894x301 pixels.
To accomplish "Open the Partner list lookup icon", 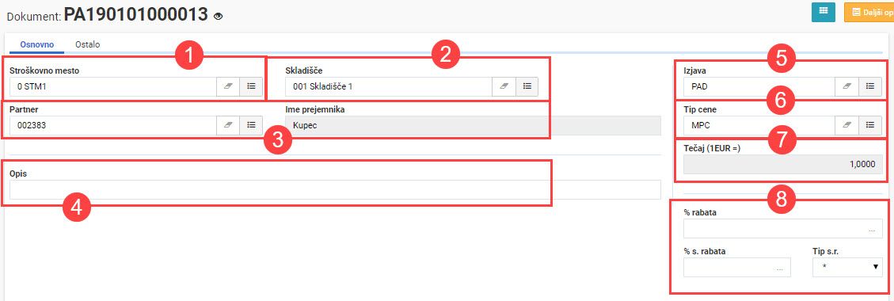I will (x=251, y=125).
